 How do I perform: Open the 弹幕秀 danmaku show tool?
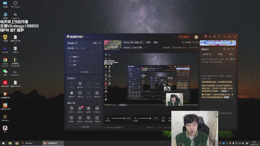[x=71, y=119]
